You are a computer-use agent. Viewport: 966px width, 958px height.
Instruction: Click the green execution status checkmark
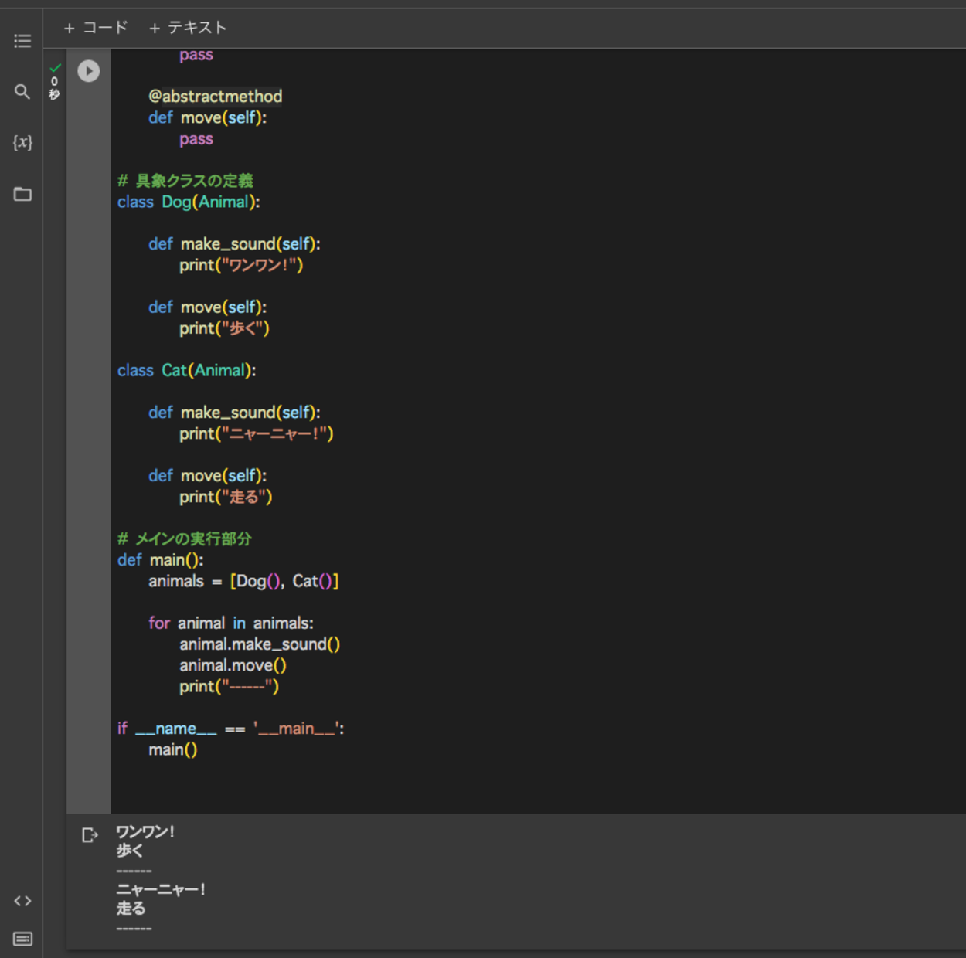(x=55, y=68)
